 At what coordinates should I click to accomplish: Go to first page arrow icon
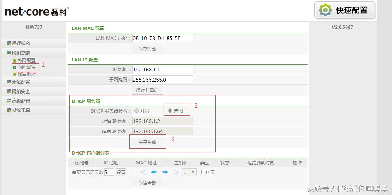coord(143,172)
